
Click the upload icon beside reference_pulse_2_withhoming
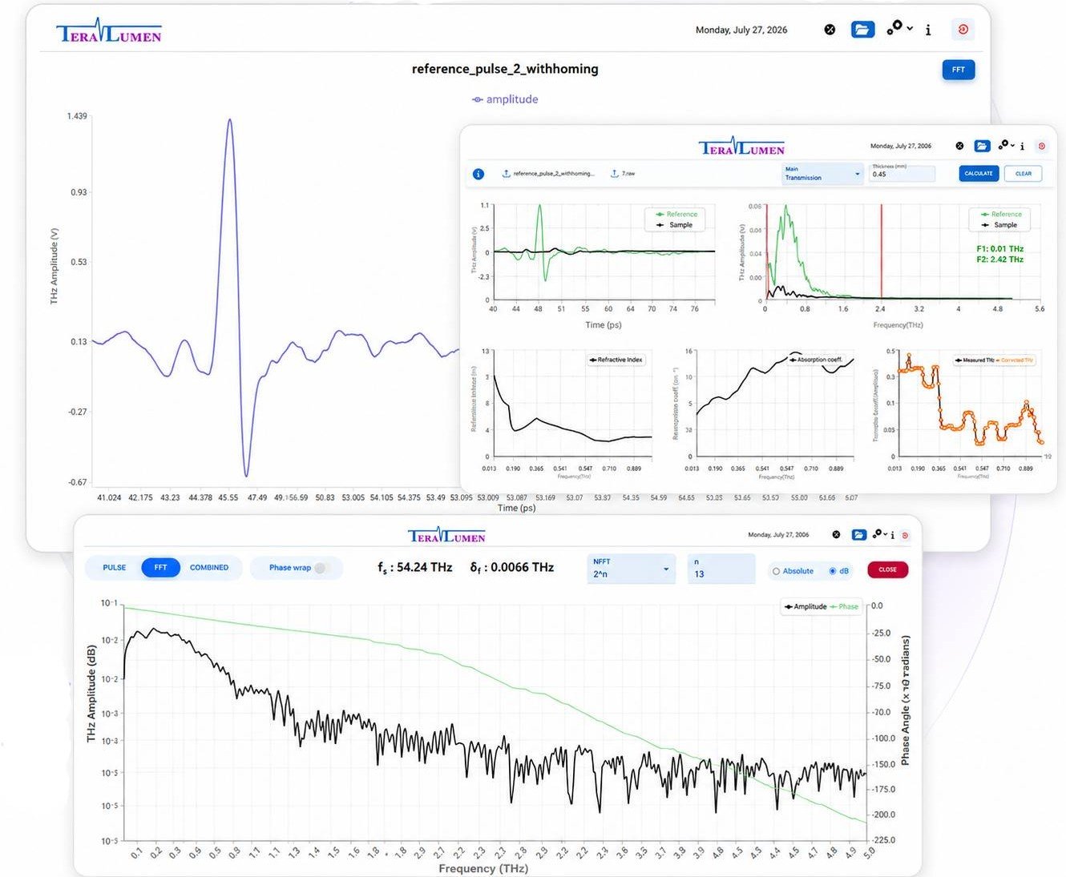(507, 174)
